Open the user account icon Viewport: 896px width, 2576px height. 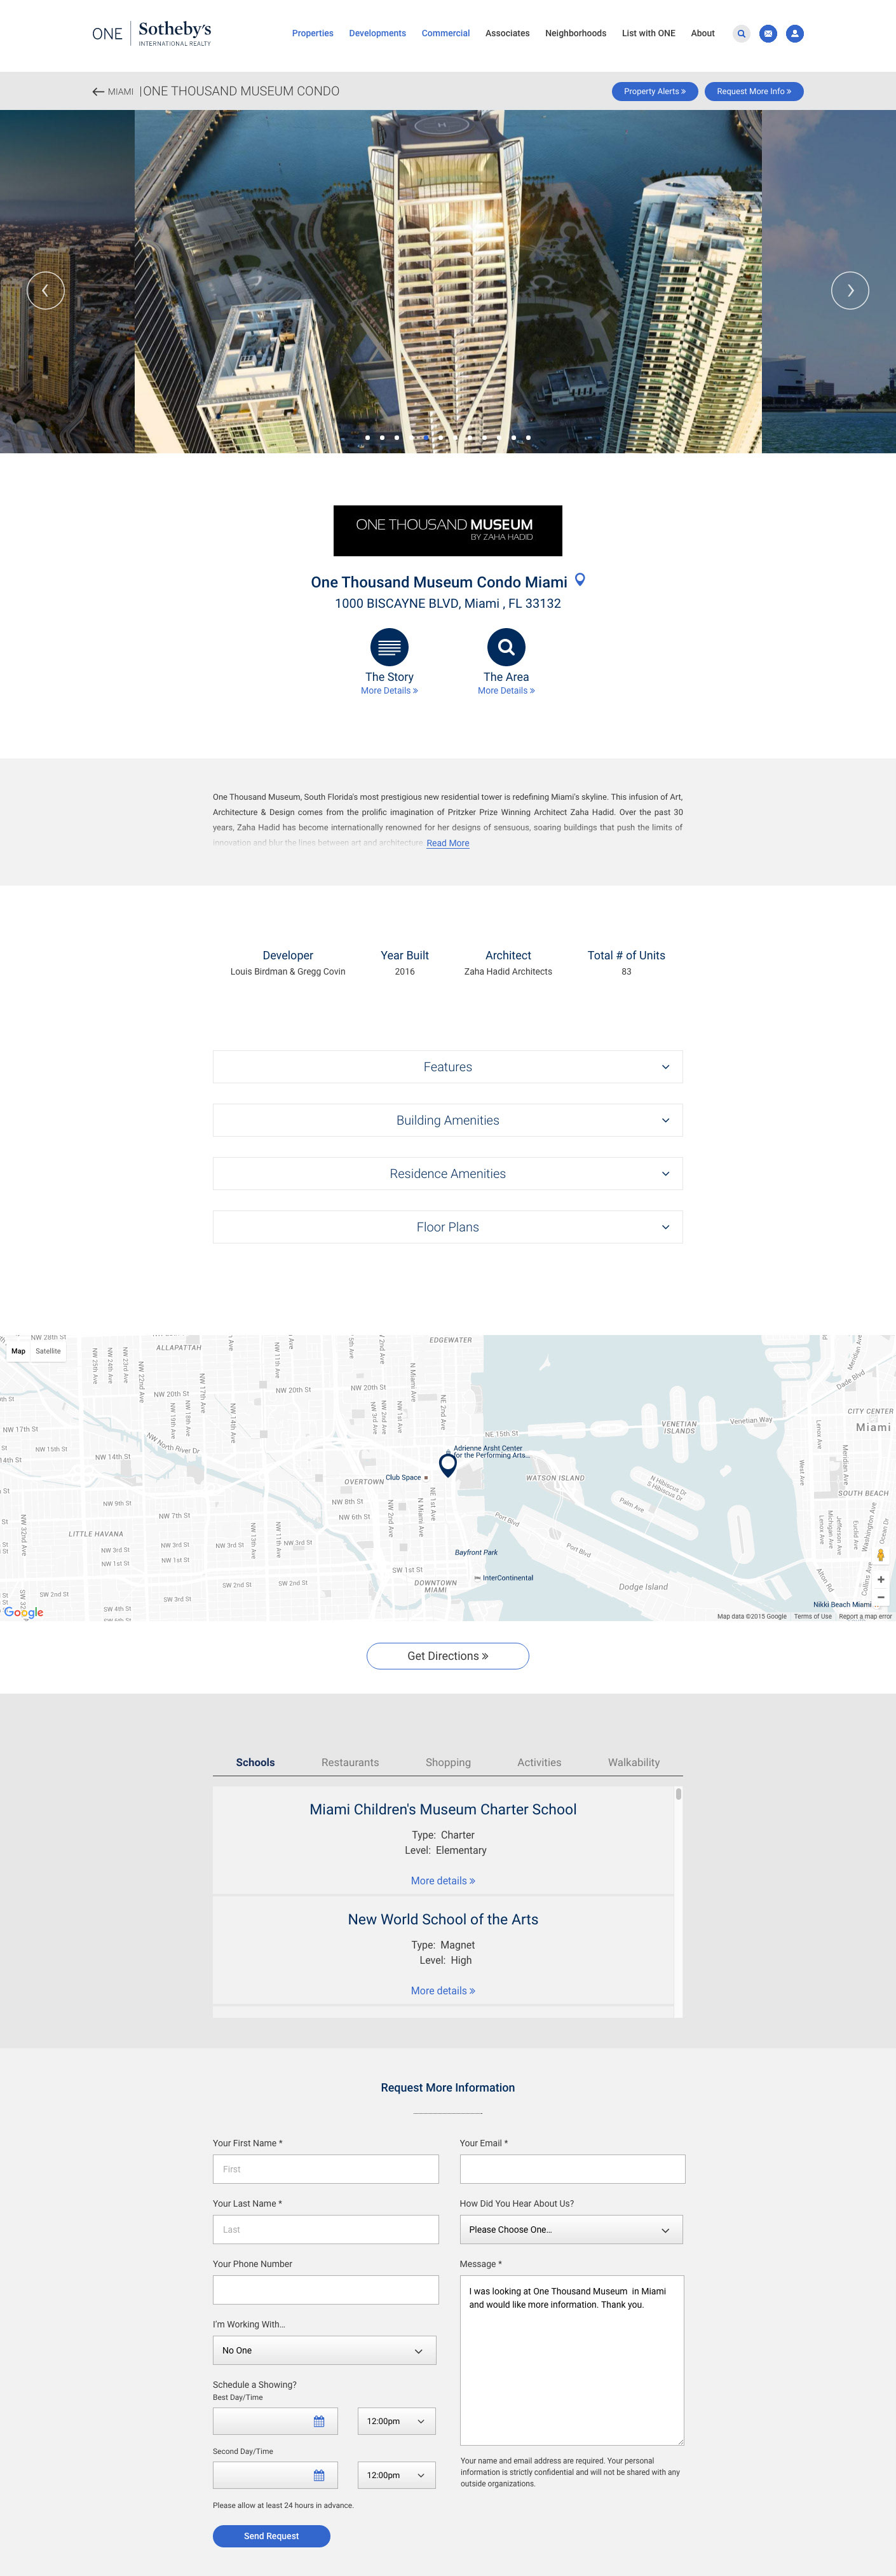pyautogui.click(x=795, y=34)
